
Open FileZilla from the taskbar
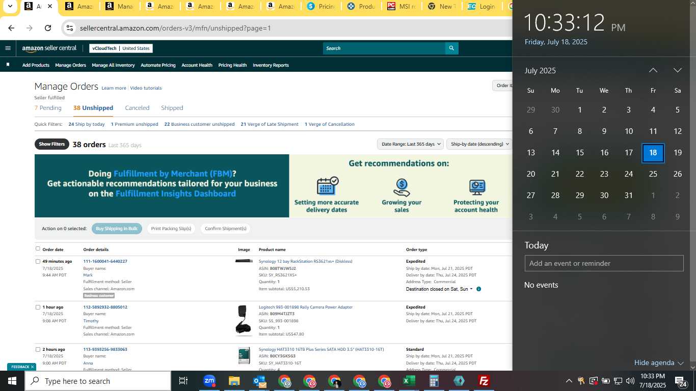point(484,381)
